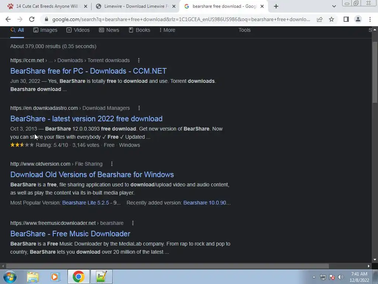378x284 pixels.
Task: Open the Notepad++ taskbar icon
Action: 101,277
